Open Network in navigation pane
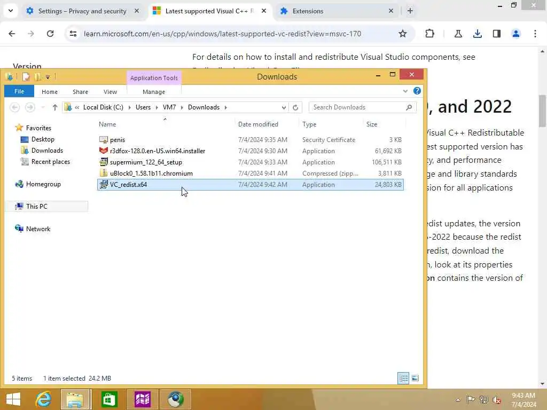The width and height of the screenshot is (547, 410). [x=38, y=228]
